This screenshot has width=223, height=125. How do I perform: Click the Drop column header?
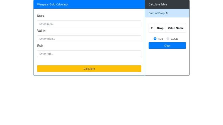[160, 28]
